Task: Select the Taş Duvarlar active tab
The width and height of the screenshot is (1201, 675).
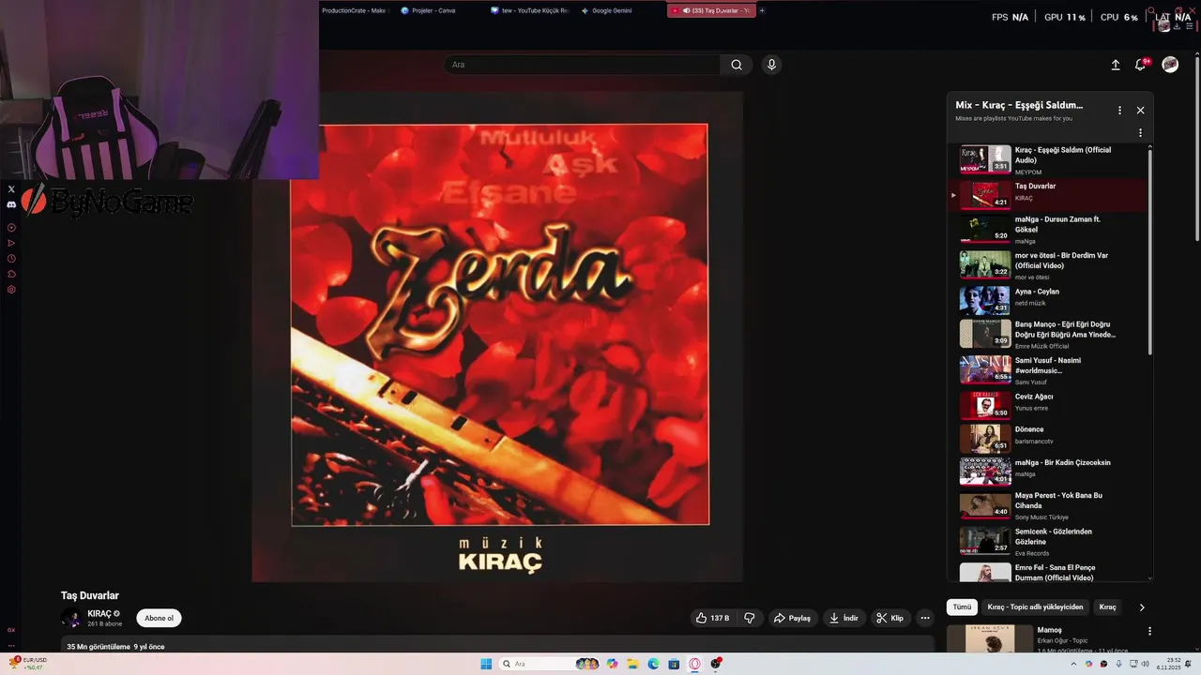Action: (712, 10)
